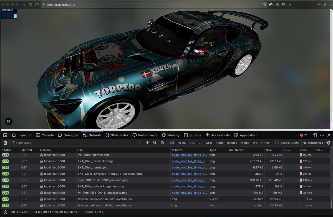Take a screenshot with the camera icon
The height and width of the screenshot is (217, 333).
pos(277,5)
